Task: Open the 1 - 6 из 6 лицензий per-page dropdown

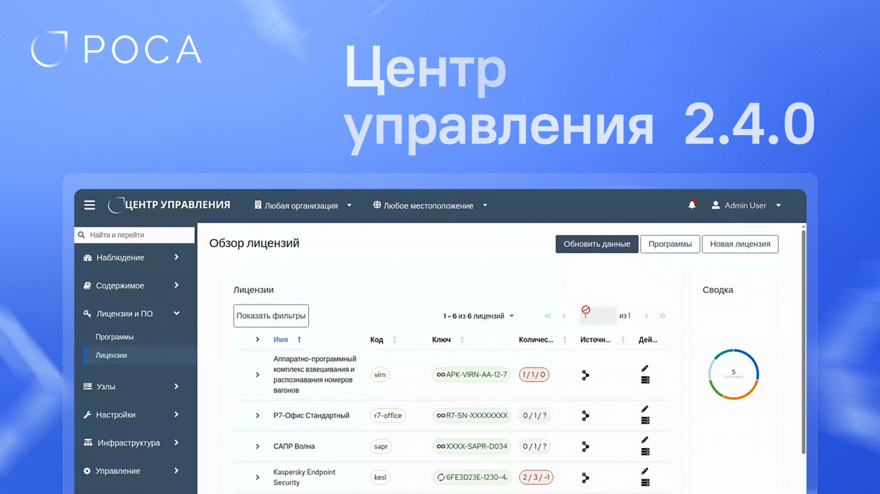Action: point(478,316)
